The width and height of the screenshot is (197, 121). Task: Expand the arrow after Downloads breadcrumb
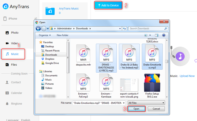pyautogui.click(x=90, y=29)
